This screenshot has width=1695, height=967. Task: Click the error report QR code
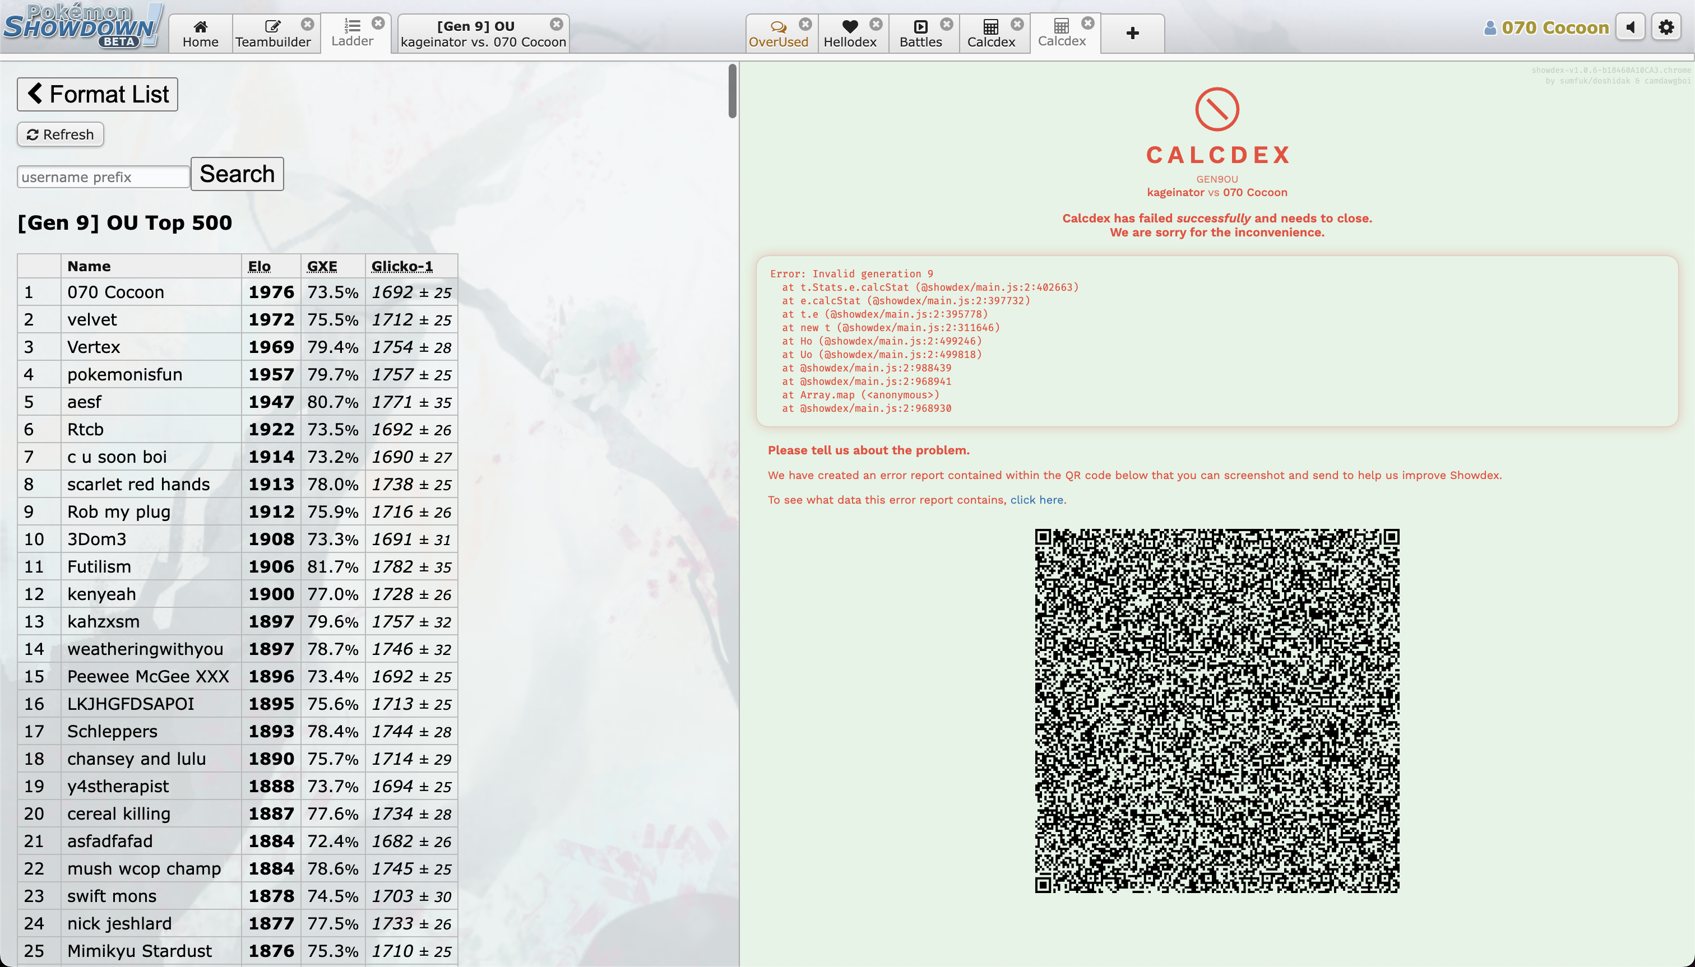click(1216, 710)
